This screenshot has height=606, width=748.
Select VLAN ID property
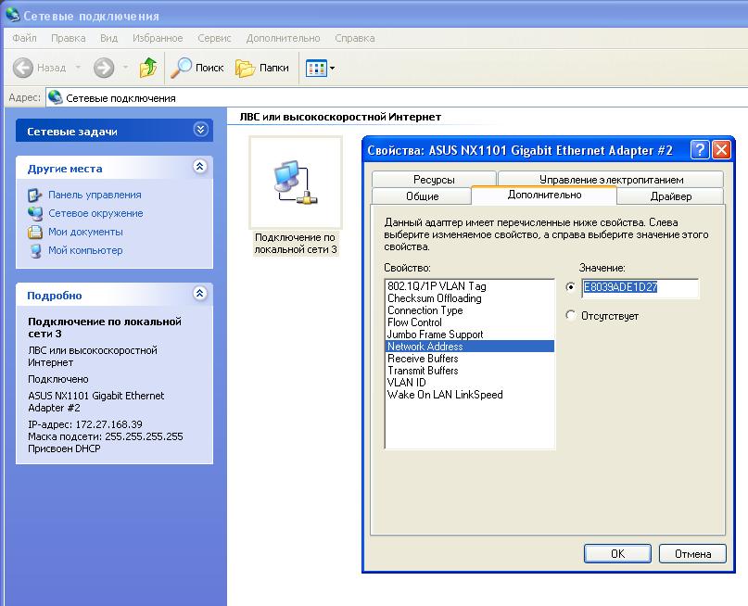point(469,383)
